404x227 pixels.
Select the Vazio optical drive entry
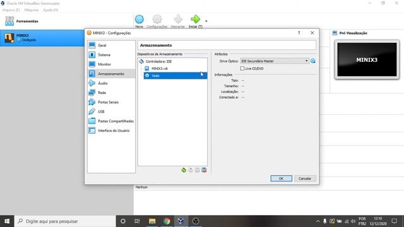point(175,76)
